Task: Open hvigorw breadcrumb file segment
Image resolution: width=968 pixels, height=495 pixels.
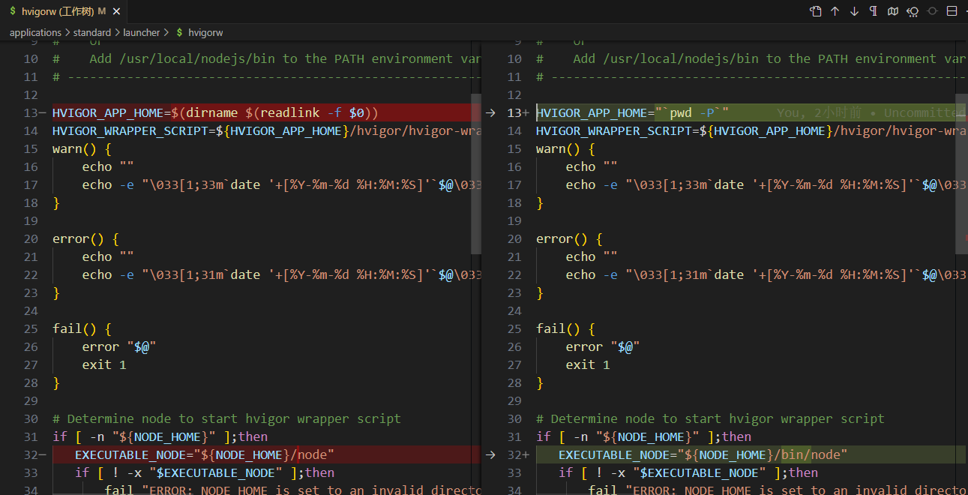Action: [205, 32]
